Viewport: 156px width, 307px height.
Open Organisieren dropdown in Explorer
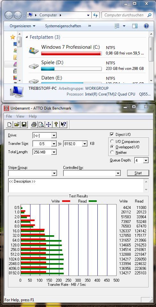click(x=23, y=26)
